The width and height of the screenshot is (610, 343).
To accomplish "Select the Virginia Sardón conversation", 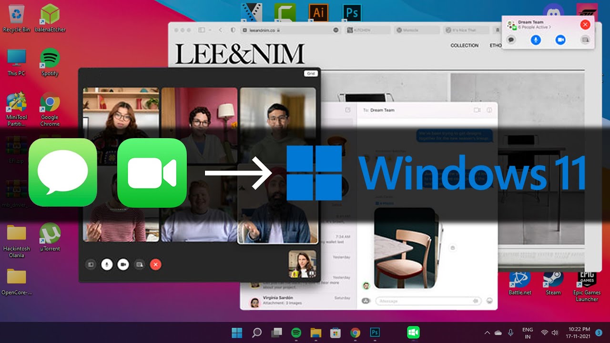I will click(299, 301).
